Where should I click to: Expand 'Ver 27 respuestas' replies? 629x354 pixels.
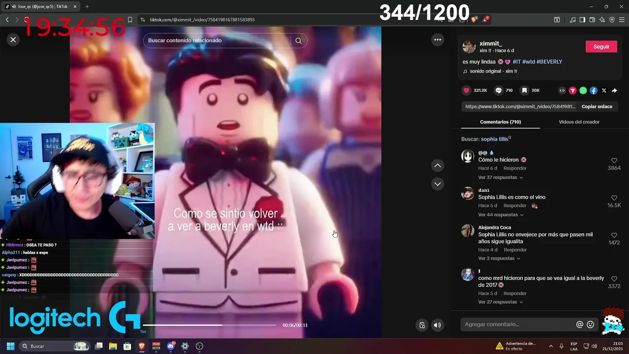[500, 302]
